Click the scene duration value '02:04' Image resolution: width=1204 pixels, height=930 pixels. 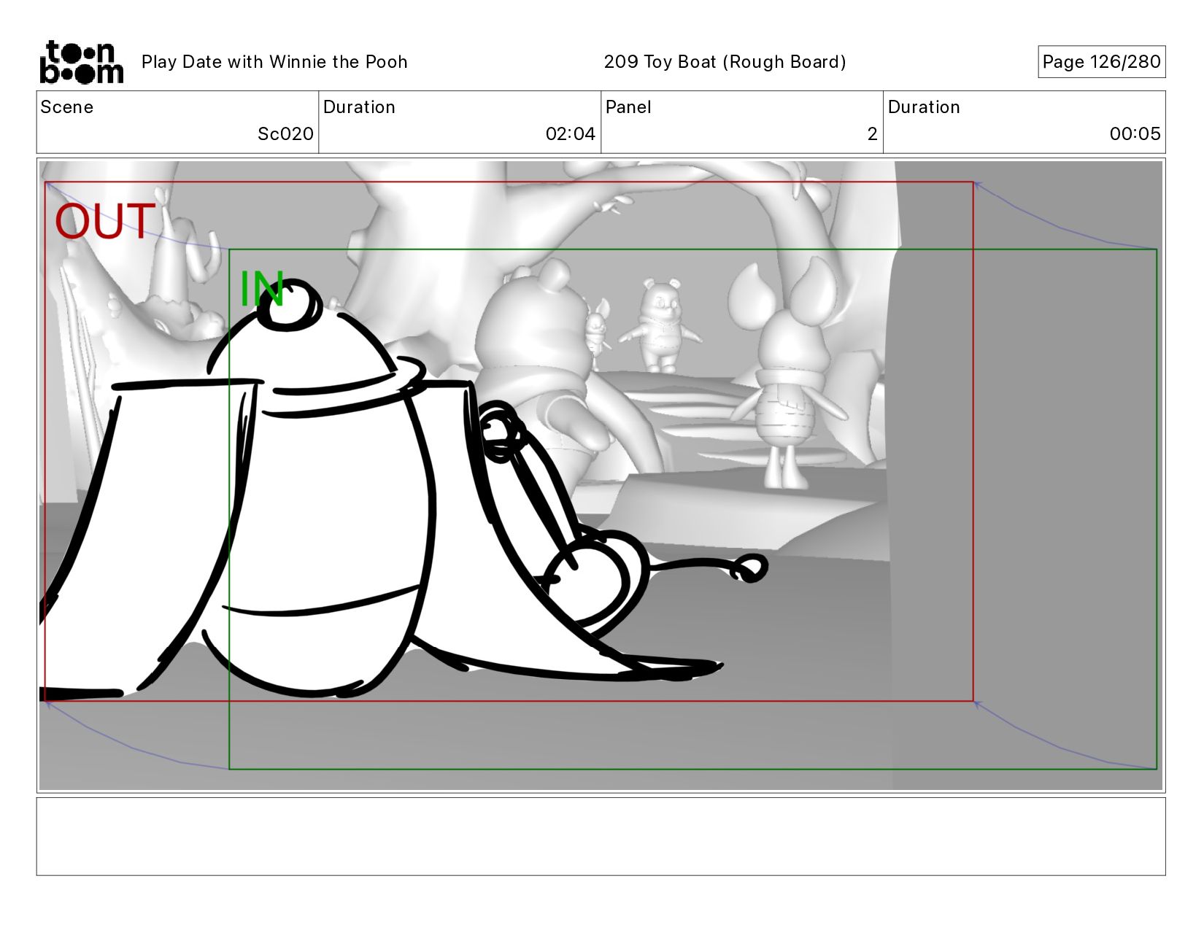570,134
